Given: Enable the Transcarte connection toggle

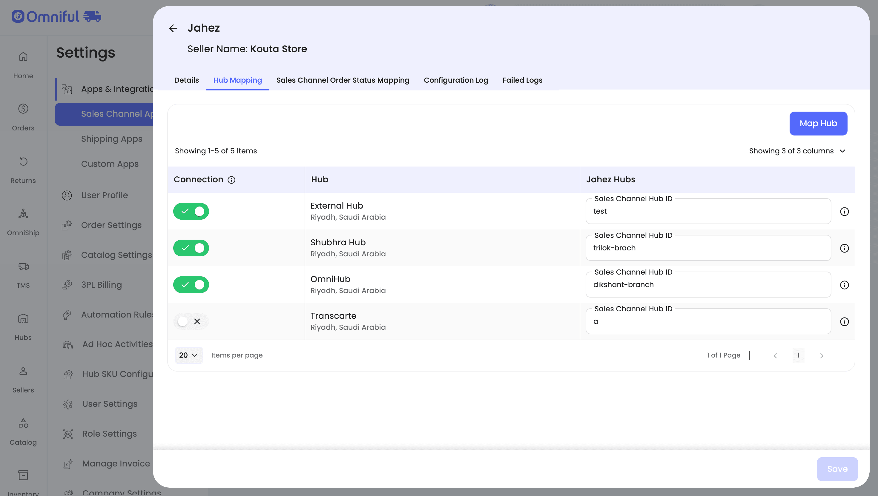Looking at the screenshot, I should tap(191, 321).
